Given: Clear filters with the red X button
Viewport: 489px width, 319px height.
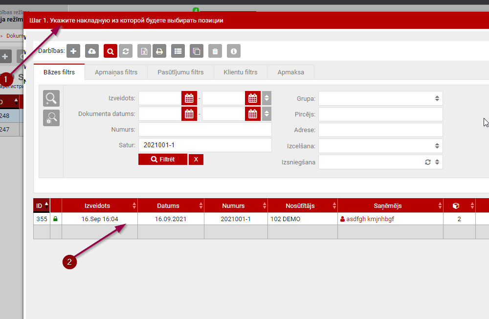Looking at the screenshot, I should [x=196, y=159].
